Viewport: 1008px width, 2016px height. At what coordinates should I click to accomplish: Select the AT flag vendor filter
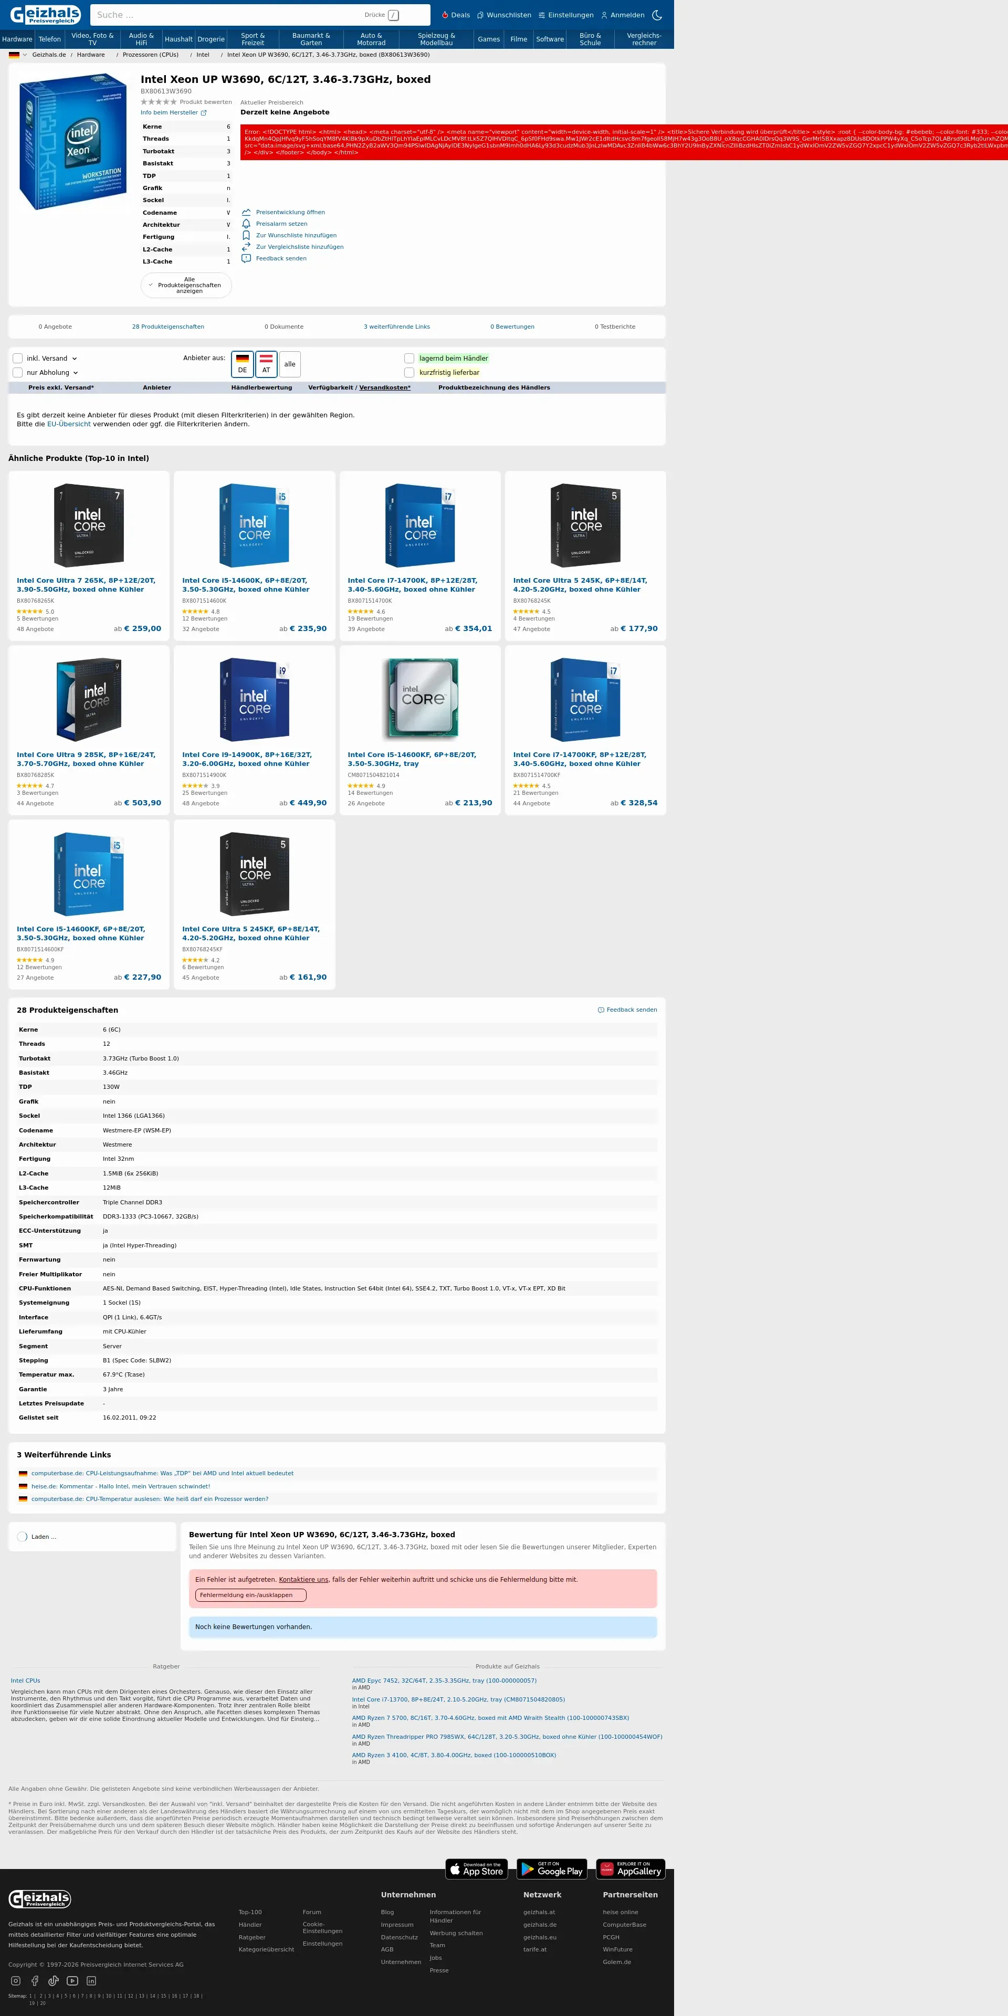266,364
